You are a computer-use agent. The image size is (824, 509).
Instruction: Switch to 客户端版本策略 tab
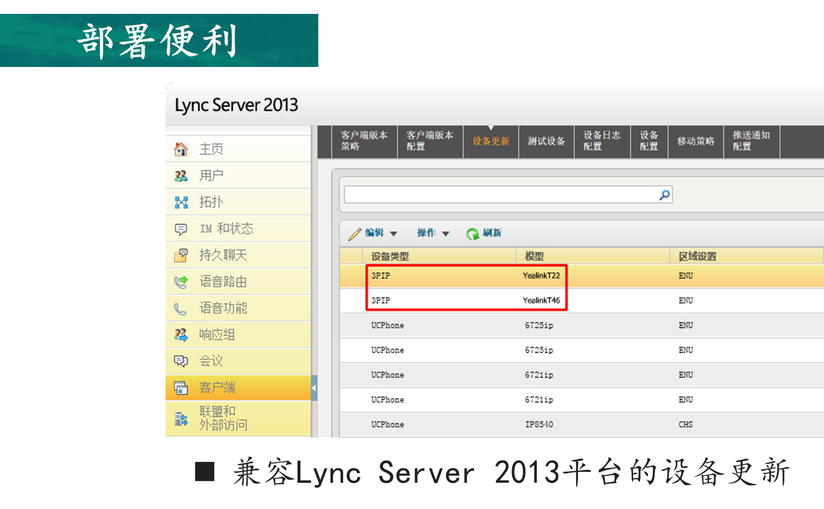[364, 141]
